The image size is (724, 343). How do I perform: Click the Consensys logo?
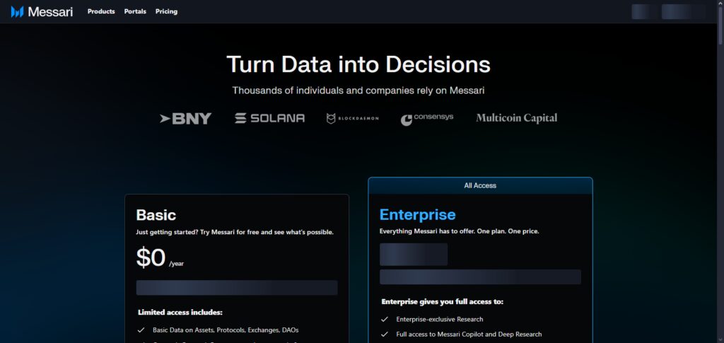427,119
